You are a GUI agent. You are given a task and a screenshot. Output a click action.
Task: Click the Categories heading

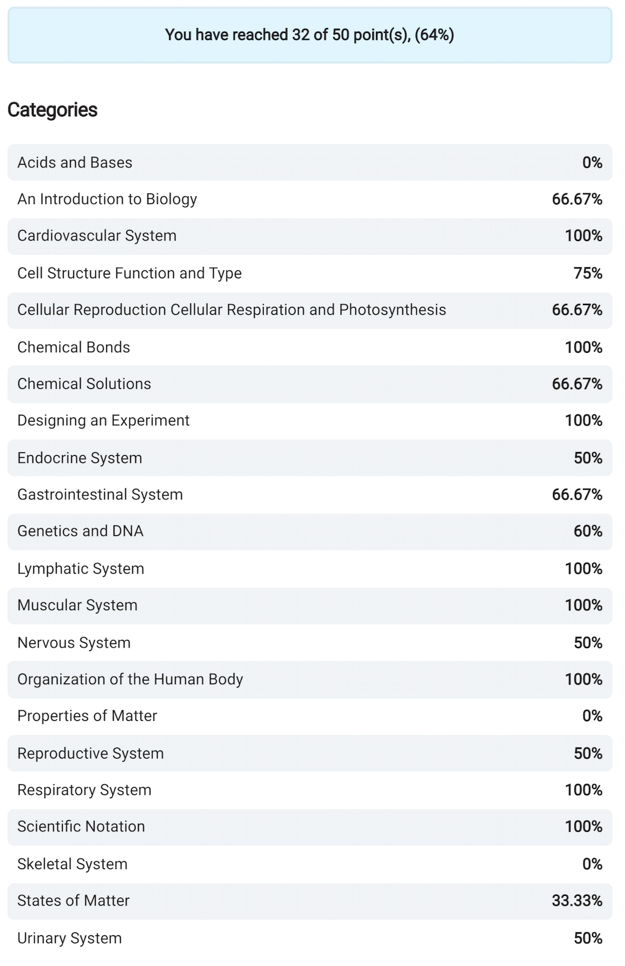pyautogui.click(x=52, y=110)
